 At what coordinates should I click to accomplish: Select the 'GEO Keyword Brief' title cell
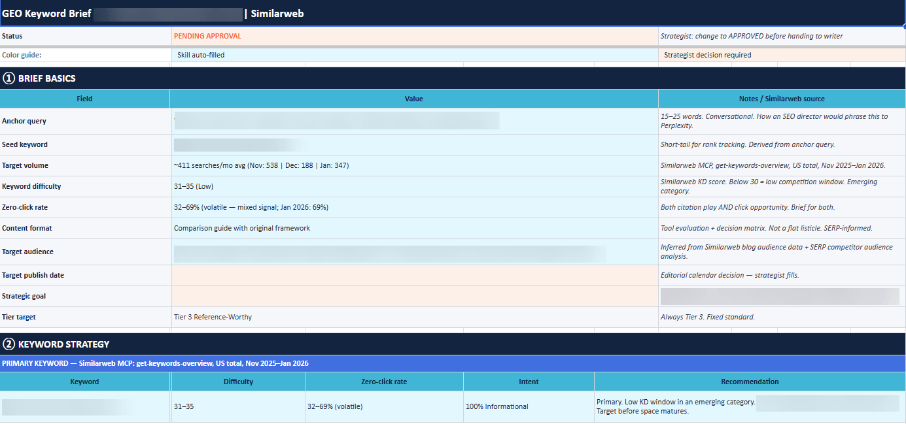point(453,13)
